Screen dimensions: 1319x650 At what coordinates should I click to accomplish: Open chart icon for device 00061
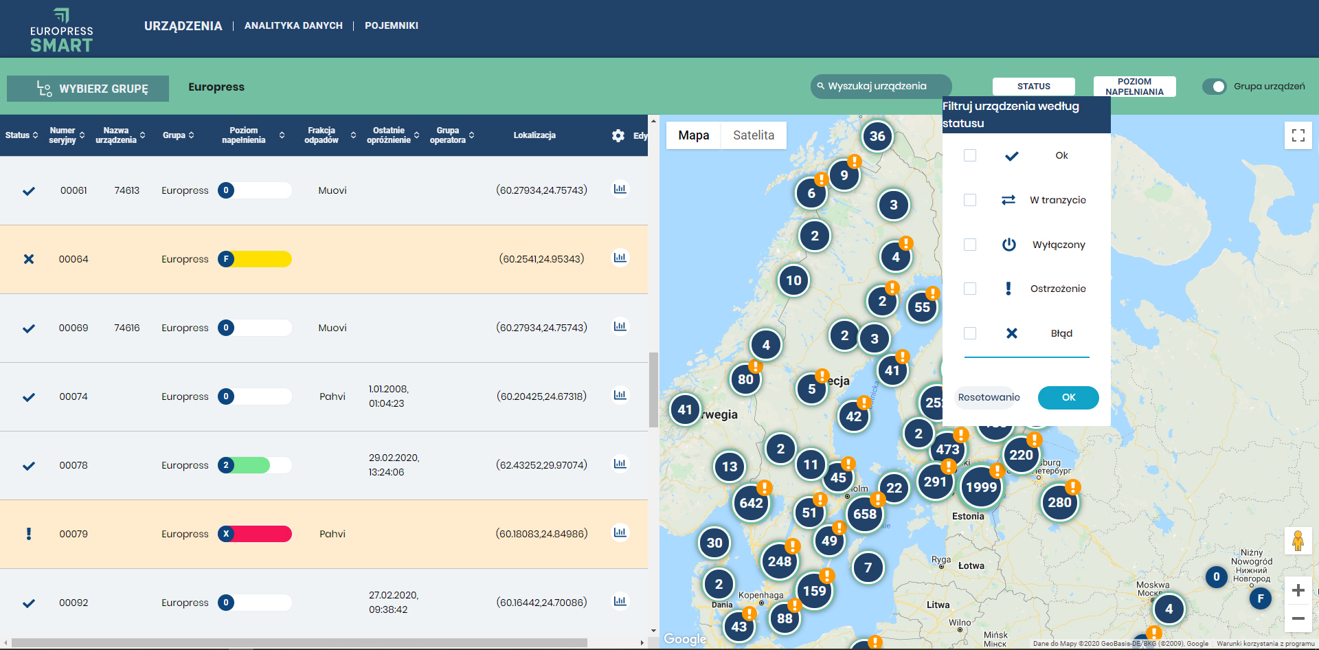(x=620, y=189)
